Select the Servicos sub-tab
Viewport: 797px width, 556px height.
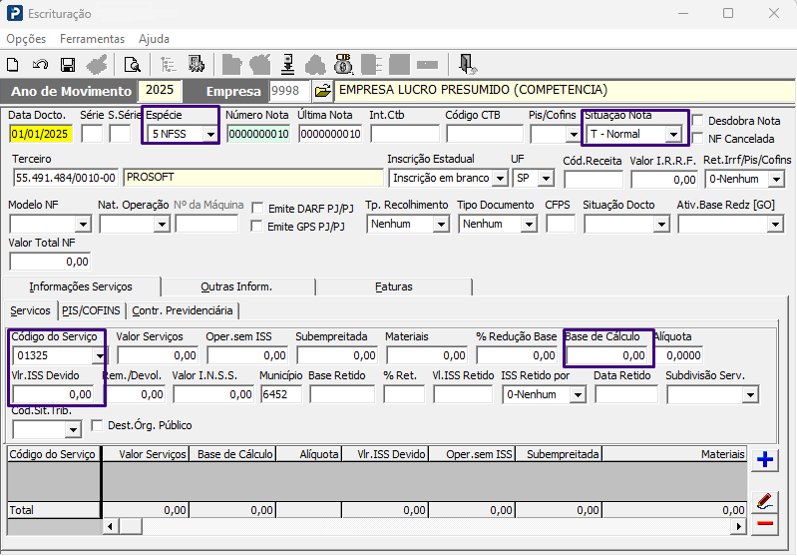click(30, 310)
